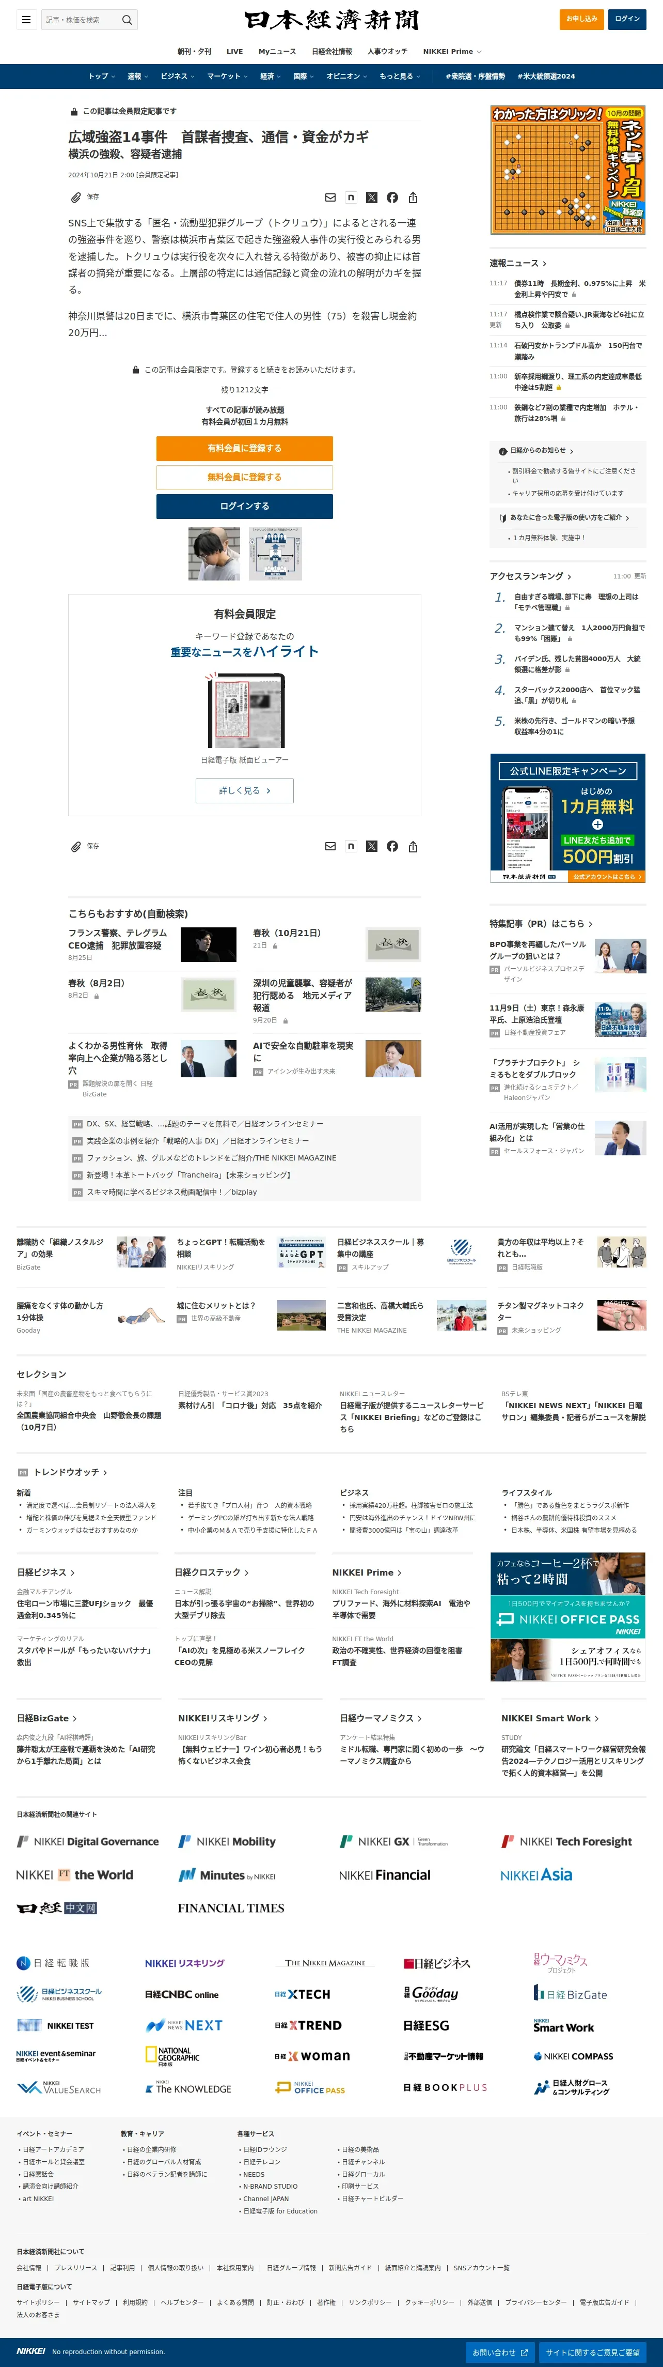Image resolution: width=663 pixels, height=2367 pixels.
Task: Open the hamburger menu icon
Action: point(26,19)
